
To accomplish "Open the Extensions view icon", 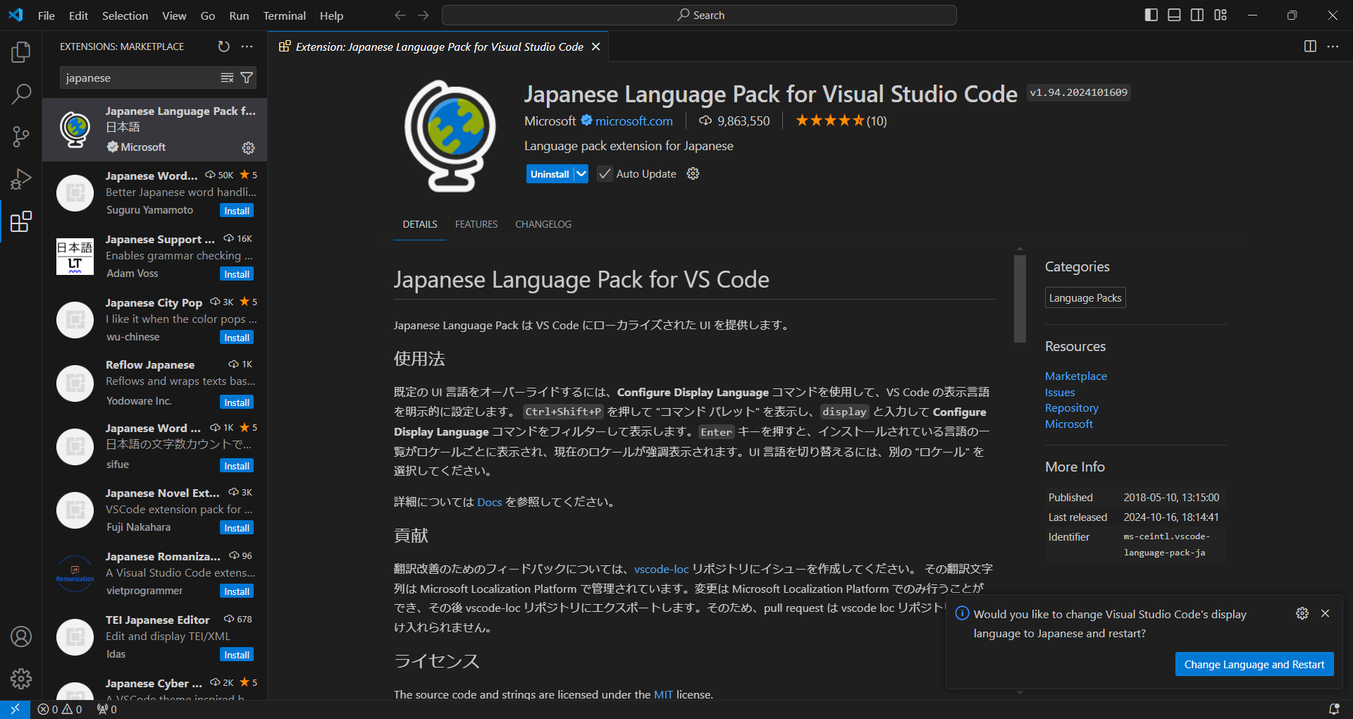I will tap(21, 221).
